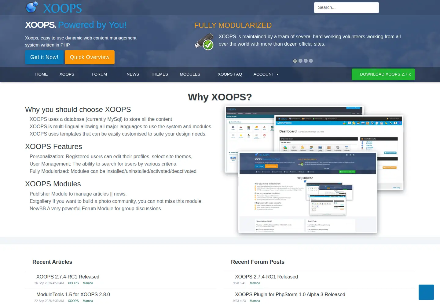Switch to the fourth carousel slide dot
Image resolution: width=440 pixels, height=306 pixels.
pos(311,61)
